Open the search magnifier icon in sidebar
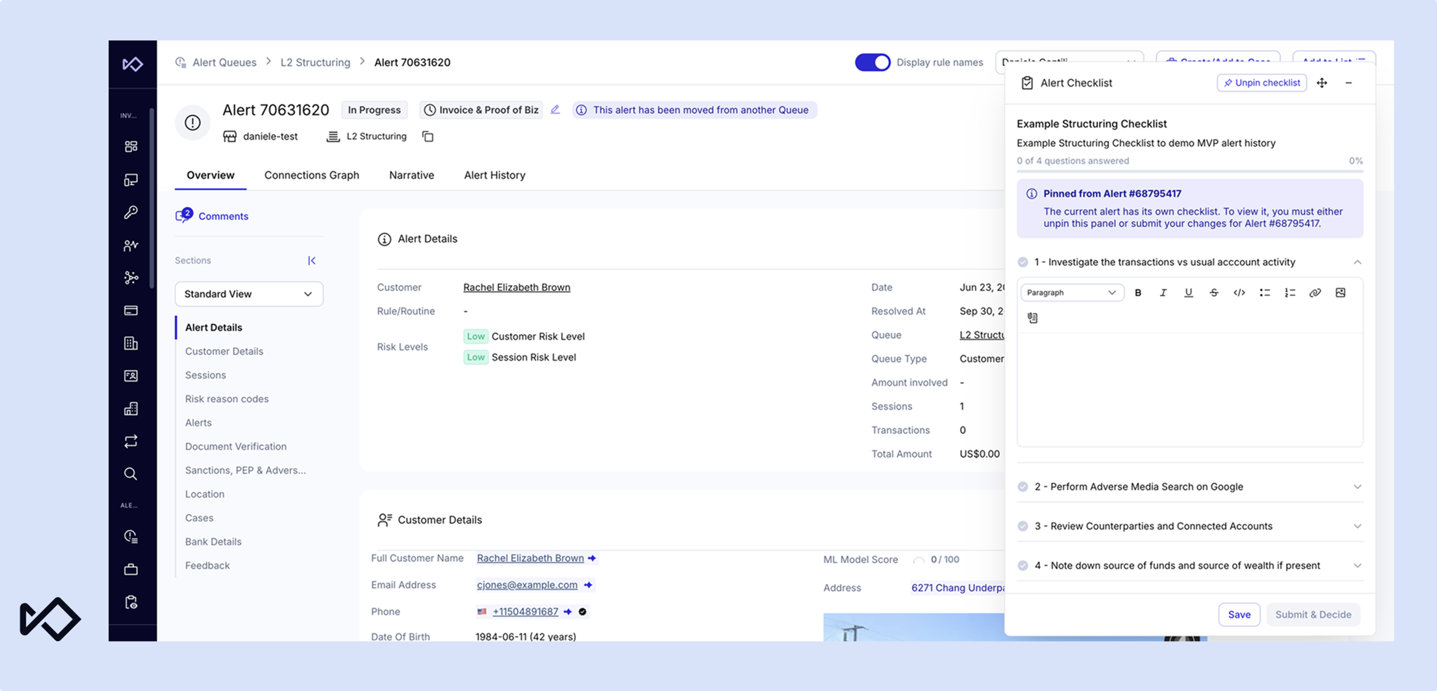The image size is (1437, 691). [x=131, y=474]
